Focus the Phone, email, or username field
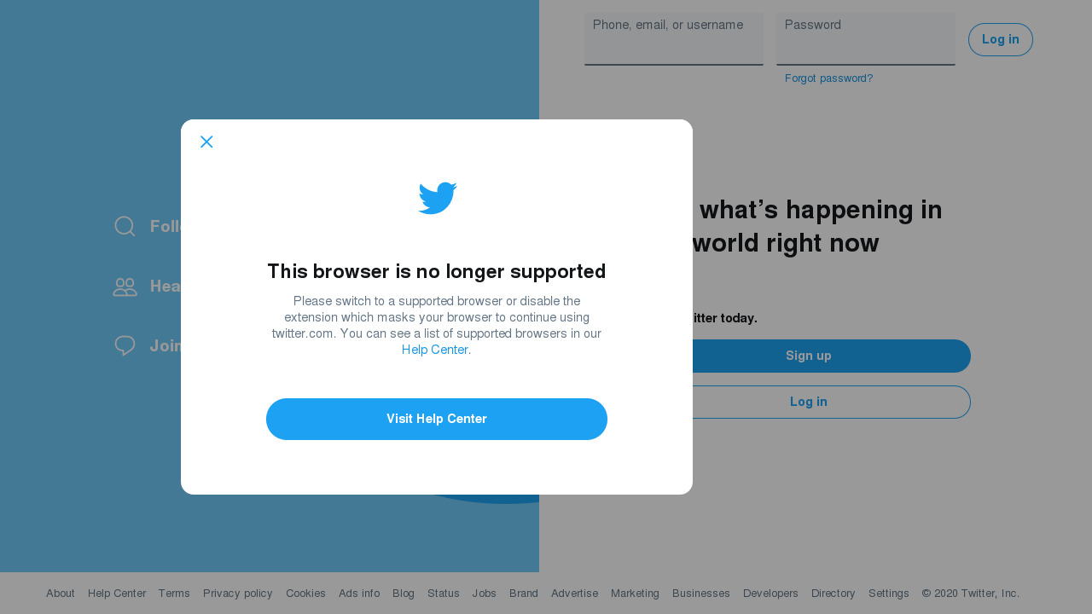This screenshot has height=614, width=1092. 674,38
